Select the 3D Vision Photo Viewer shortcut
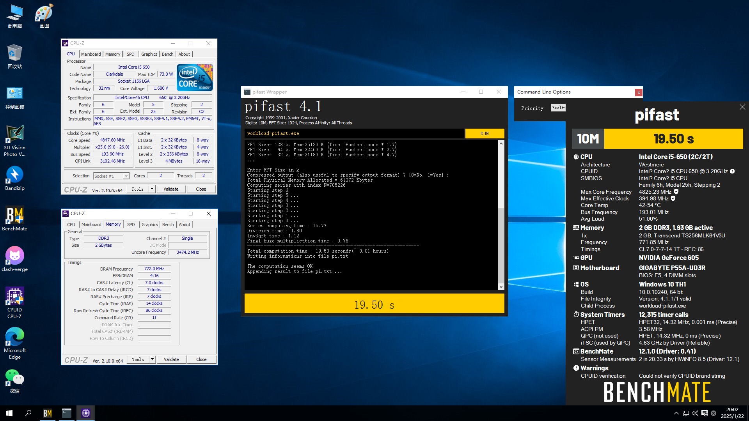The height and width of the screenshot is (421, 749). click(x=15, y=140)
